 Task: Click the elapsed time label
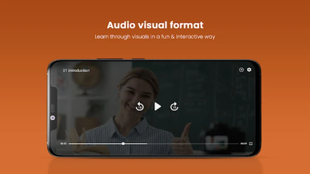[64, 144]
